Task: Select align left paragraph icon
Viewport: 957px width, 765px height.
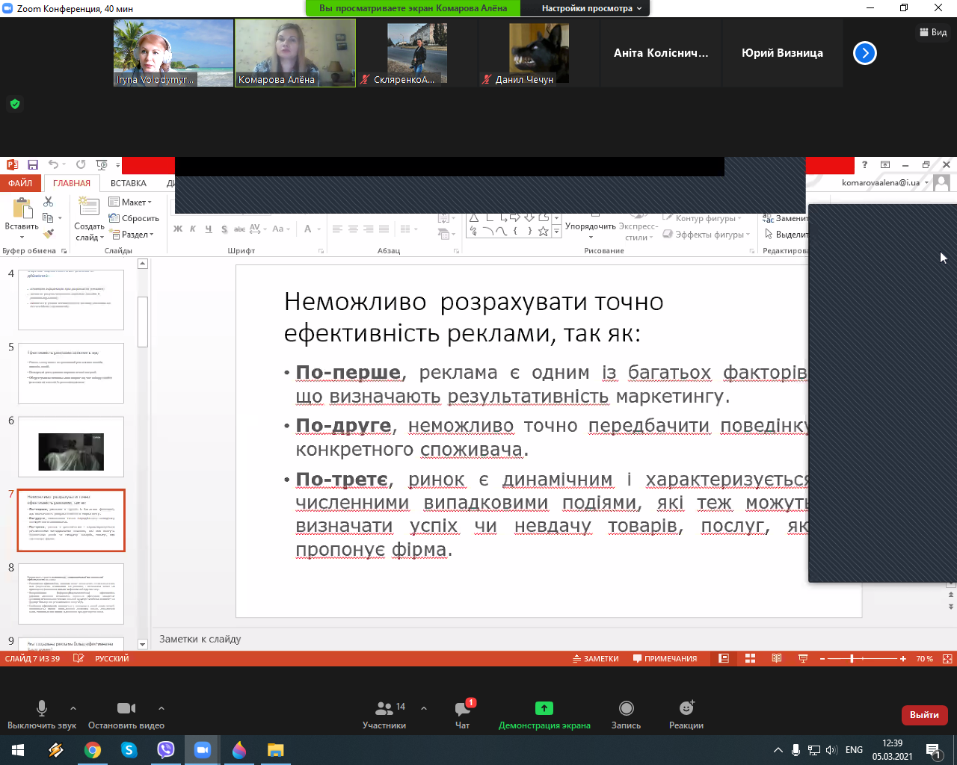Action: pos(337,229)
